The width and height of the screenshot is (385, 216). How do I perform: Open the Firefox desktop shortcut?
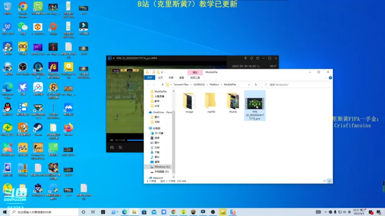[x=68, y=129]
